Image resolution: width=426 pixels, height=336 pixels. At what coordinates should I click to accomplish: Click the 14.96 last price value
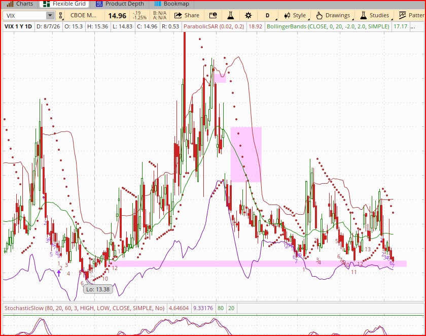coord(117,16)
